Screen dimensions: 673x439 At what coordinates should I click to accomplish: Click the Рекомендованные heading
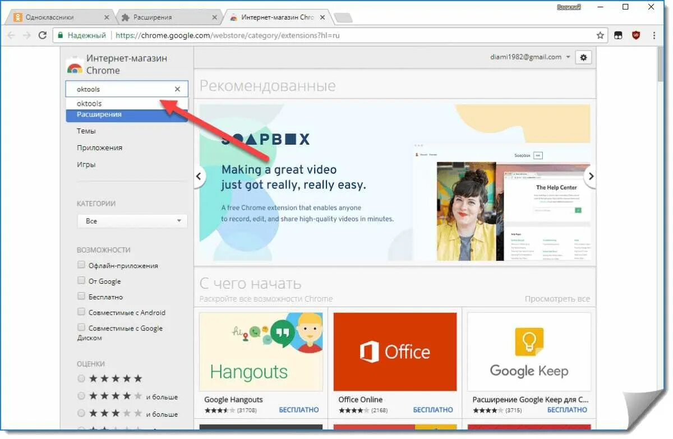(x=268, y=86)
